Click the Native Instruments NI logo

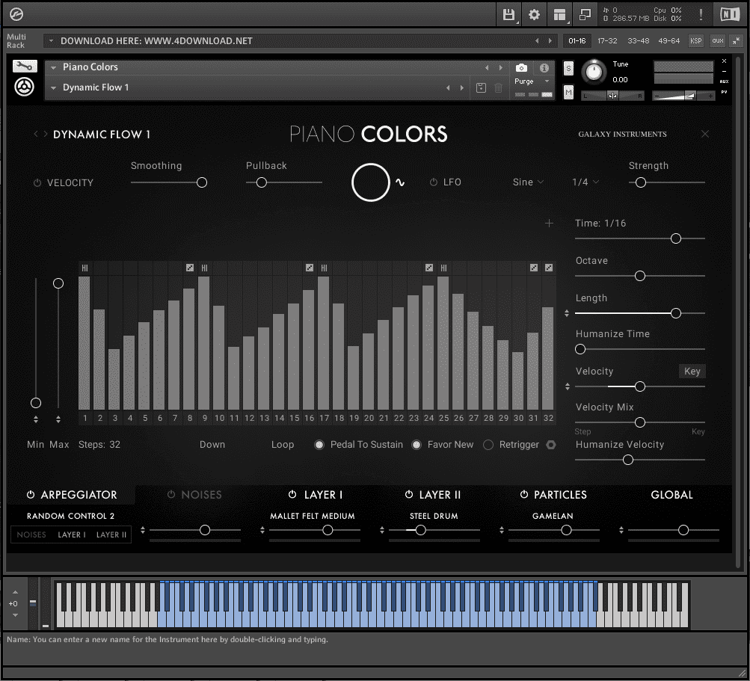coord(730,14)
